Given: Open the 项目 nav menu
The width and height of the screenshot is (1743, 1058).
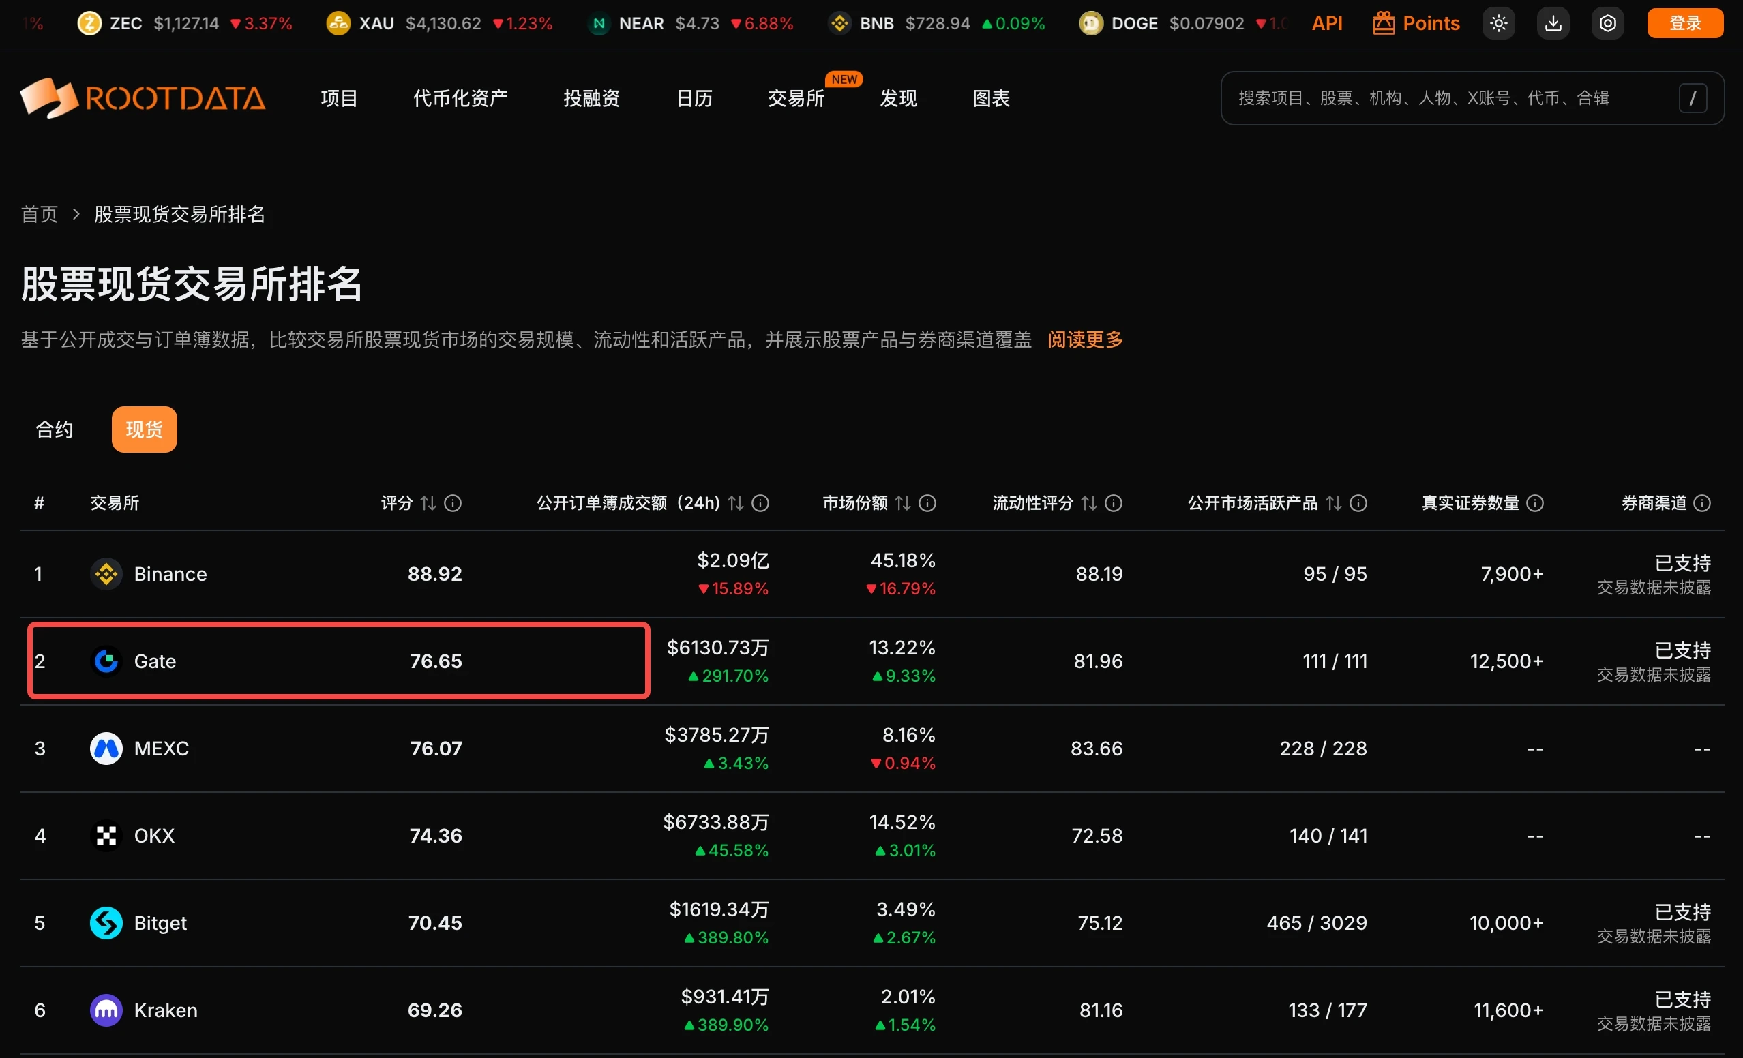Looking at the screenshot, I should tap(339, 98).
